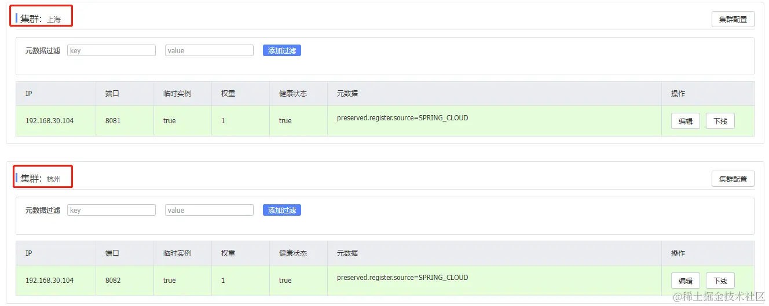The image size is (769, 306).
Task: Click the 元数据 column header in 杭州 table
Action: tap(347, 253)
